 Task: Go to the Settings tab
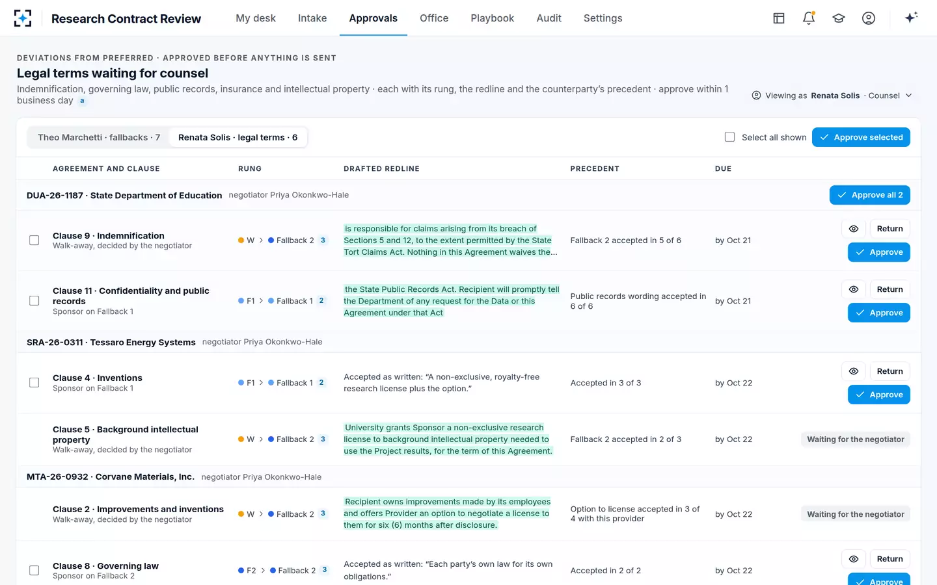(x=603, y=18)
